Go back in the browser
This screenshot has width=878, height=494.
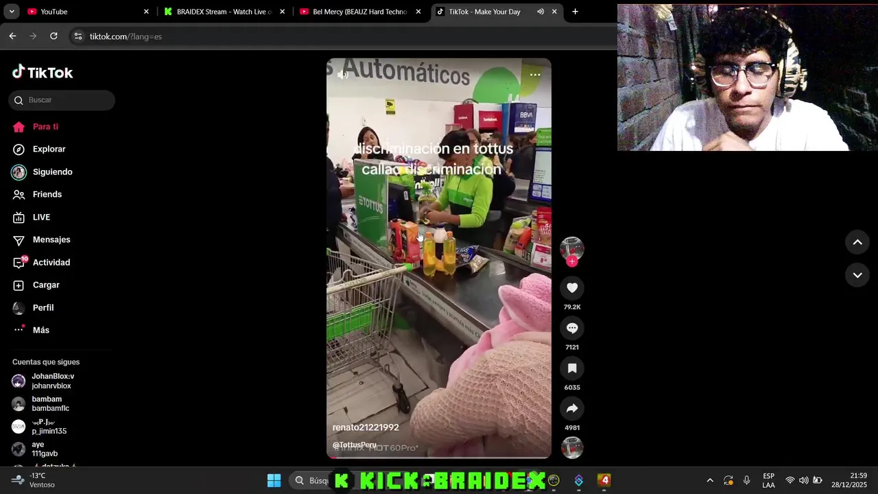[12, 36]
